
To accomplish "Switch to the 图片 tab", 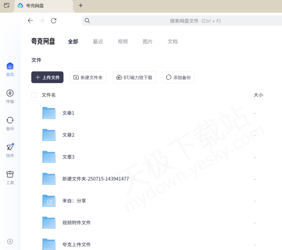I will (x=148, y=41).
